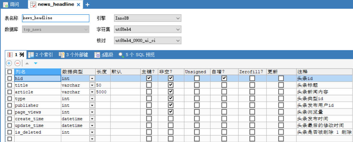Click the 表名称 input field
The width and height of the screenshot is (353, 142).
click(56, 18)
